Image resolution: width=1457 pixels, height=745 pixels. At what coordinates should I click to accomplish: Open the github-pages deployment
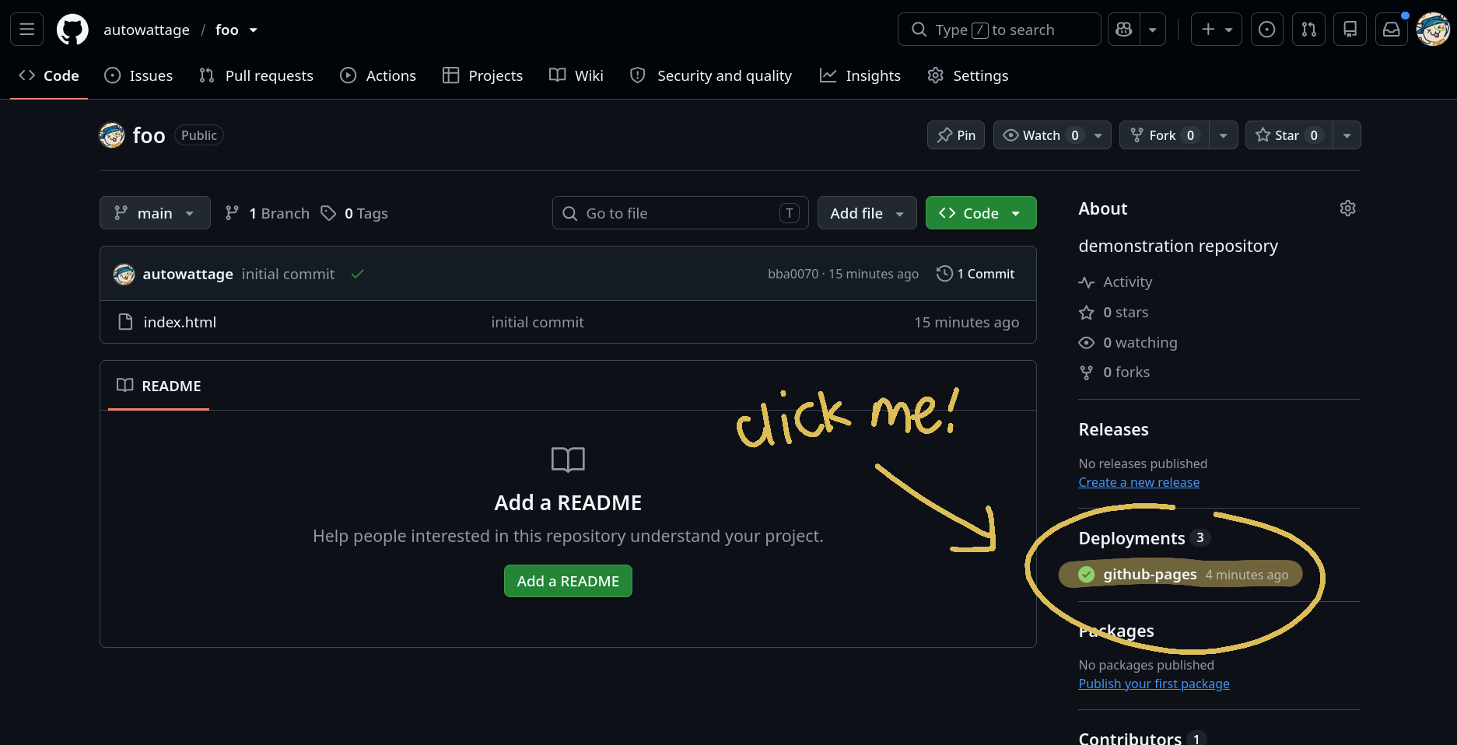point(1150,575)
